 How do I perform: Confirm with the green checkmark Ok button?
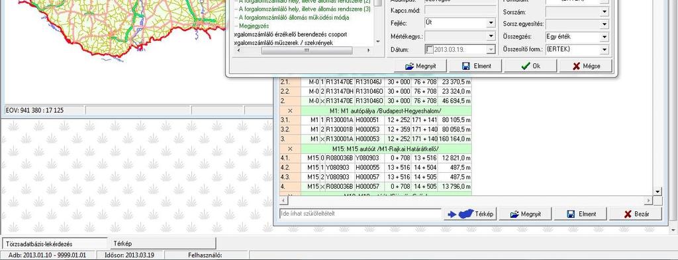pyautogui.click(x=530, y=66)
